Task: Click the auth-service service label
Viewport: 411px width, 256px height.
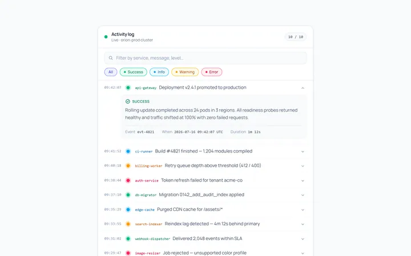Action: click(x=147, y=180)
